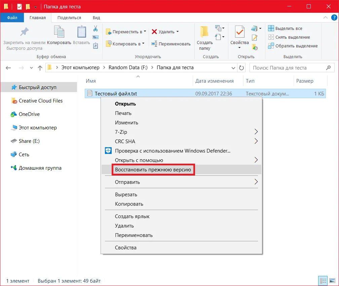The width and height of the screenshot is (339, 286).
Task: Click the Edit pencil icon in Открыть group
Action: coord(255,38)
